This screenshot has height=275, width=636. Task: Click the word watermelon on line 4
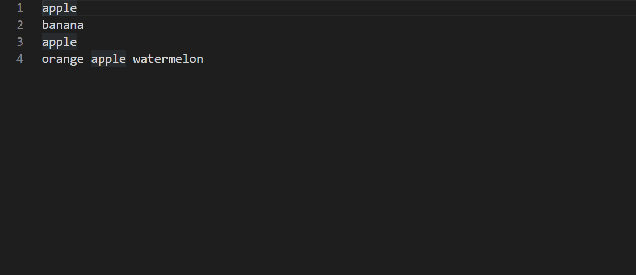coord(168,59)
